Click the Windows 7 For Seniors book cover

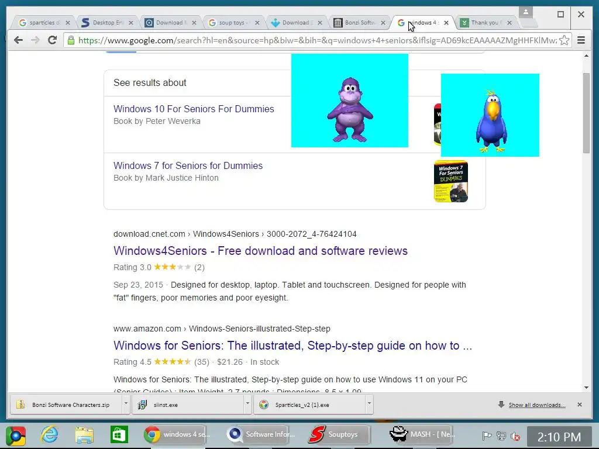[451, 181]
